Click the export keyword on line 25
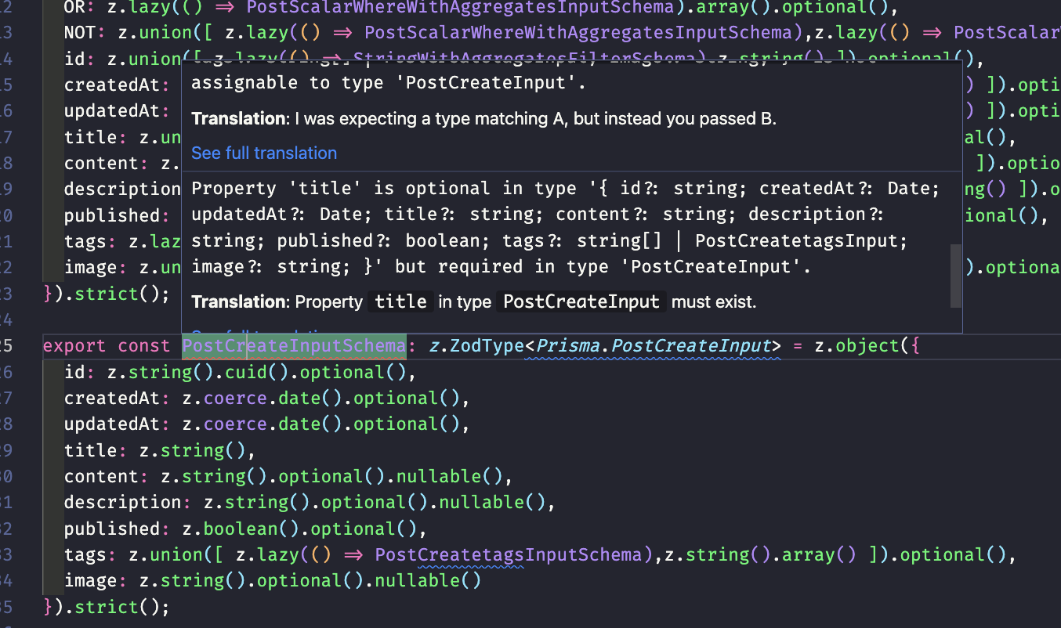Screen dimensions: 1061x628 click(x=67, y=345)
